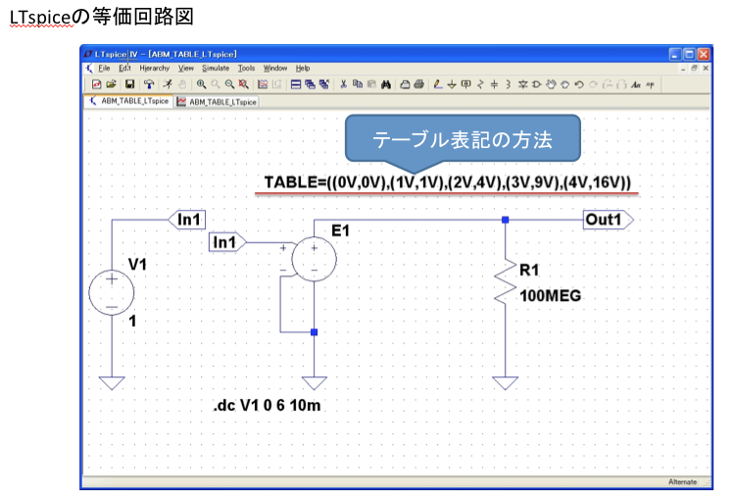The height and width of the screenshot is (500, 736).
Task: Open the Hierarchy menu
Action: pos(155,69)
